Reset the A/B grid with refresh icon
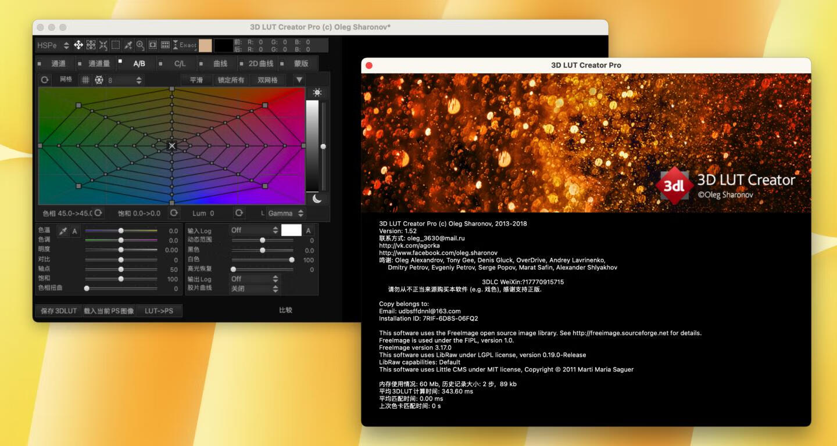837x446 pixels. pos(44,80)
